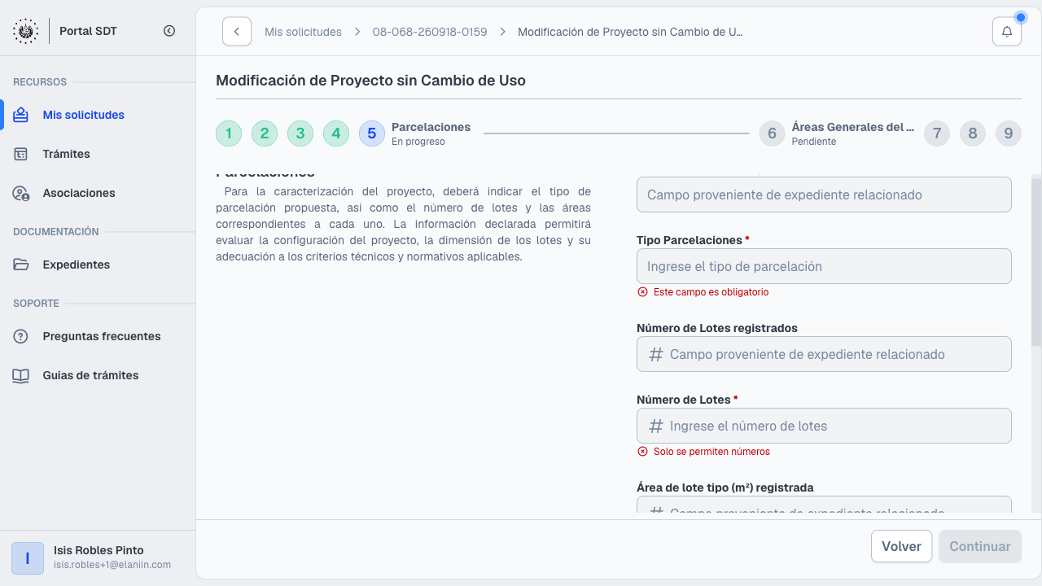Viewport: 1042px width, 586px height.
Task: Go to step 1 of the wizard
Action: coord(229,133)
